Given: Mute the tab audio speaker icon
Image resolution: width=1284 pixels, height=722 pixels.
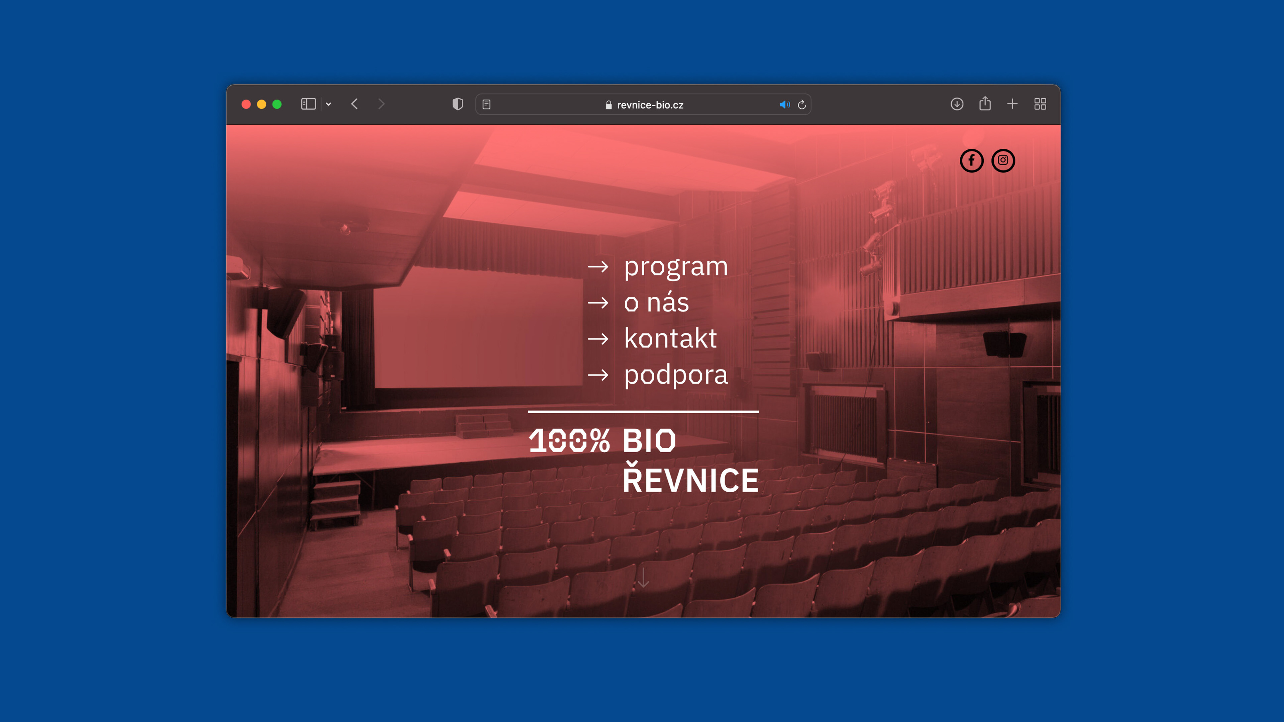Looking at the screenshot, I should tap(784, 105).
